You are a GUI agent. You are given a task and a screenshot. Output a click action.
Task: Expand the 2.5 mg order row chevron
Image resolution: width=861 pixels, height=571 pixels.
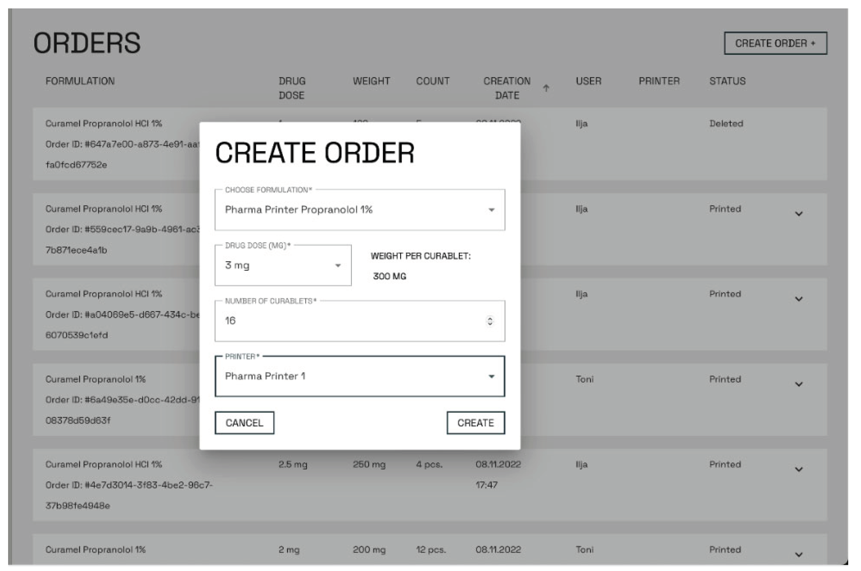pyautogui.click(x=798, y=469)
